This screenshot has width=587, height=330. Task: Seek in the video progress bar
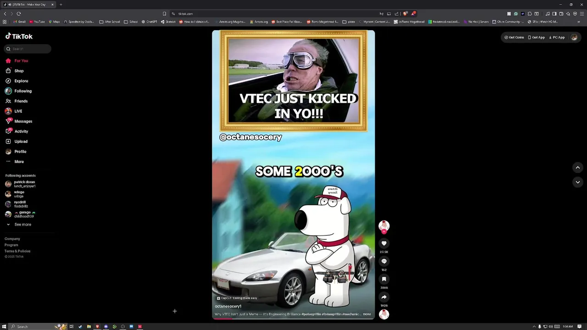coord(293,319)
